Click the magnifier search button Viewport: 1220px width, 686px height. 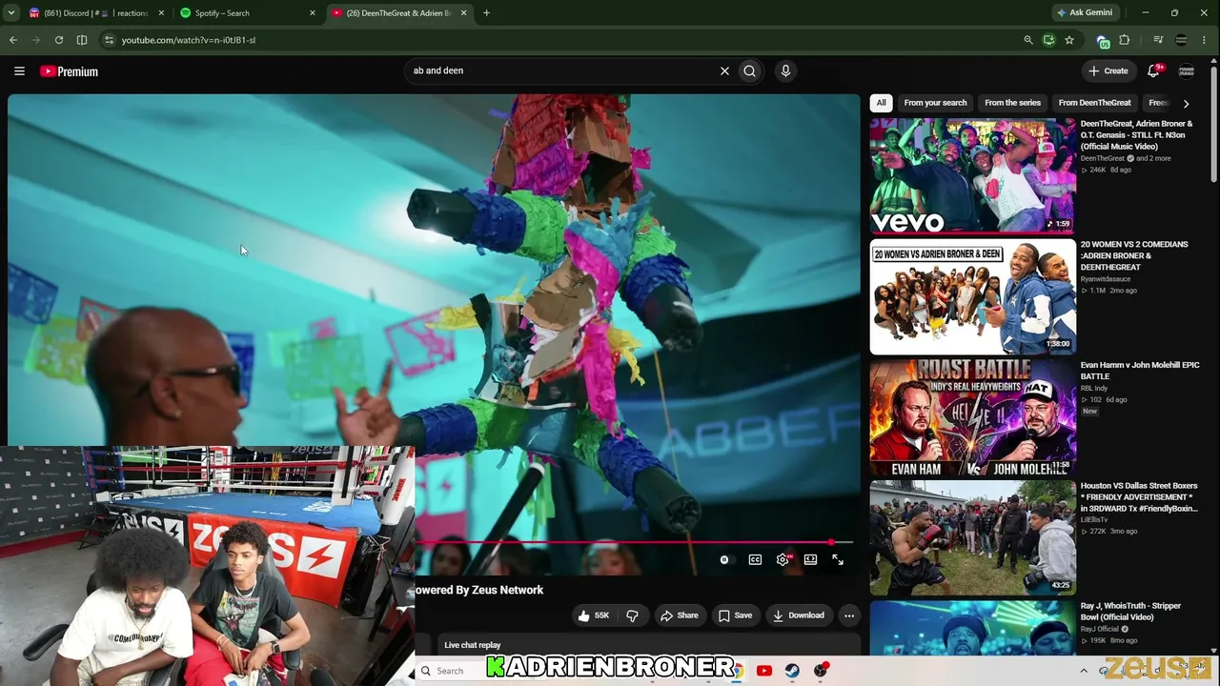tap(750, 71)
